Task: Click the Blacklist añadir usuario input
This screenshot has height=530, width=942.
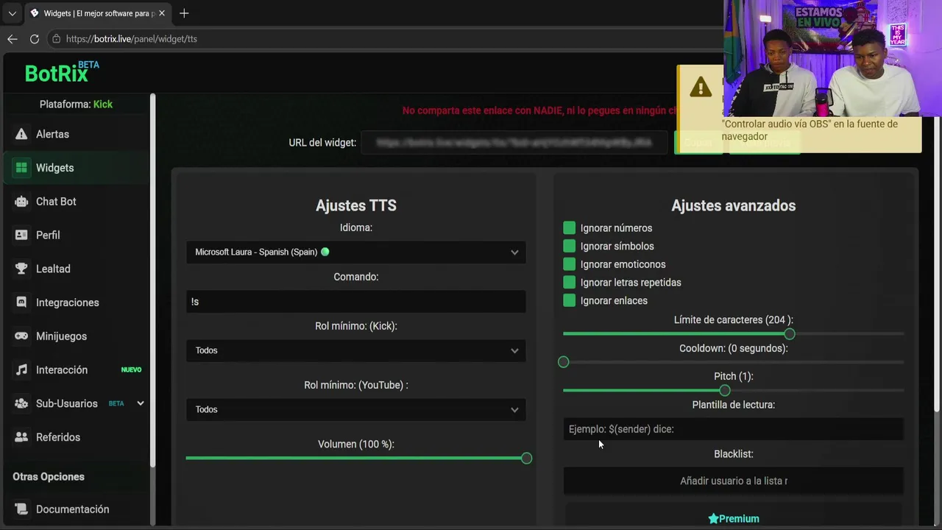Action: 734,481
